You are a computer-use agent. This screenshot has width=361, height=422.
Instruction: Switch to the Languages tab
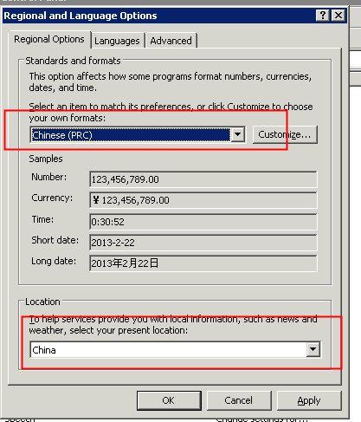(117, 41)
